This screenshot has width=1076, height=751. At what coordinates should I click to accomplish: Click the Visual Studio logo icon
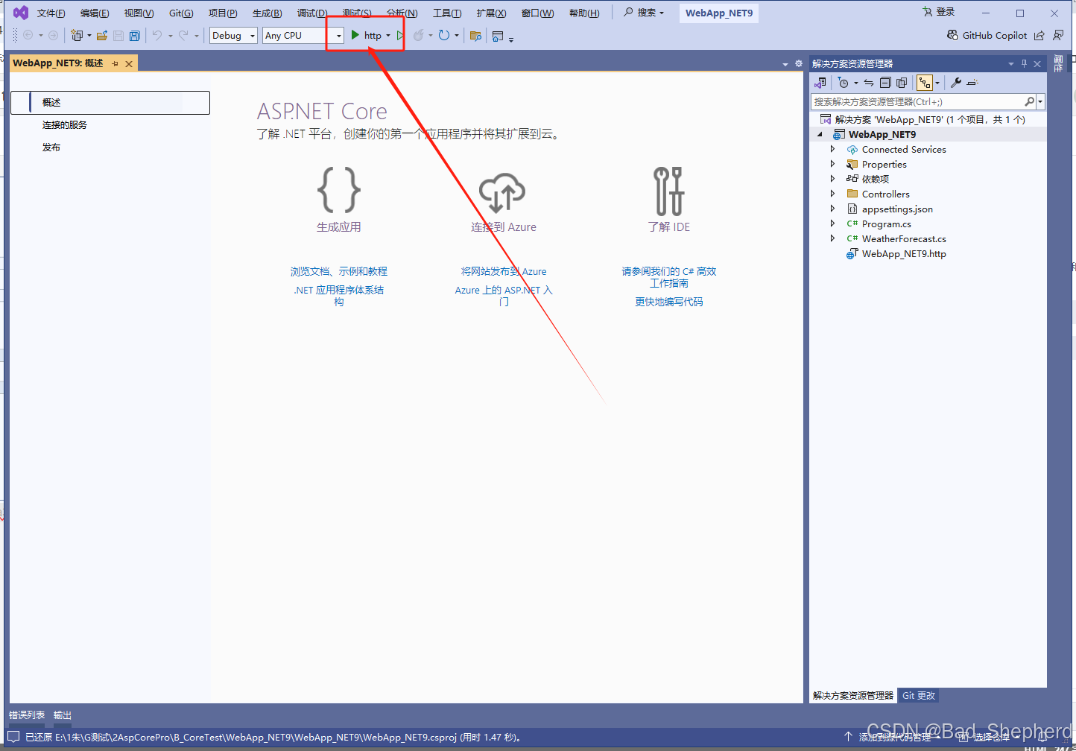(x=21, y=13)
